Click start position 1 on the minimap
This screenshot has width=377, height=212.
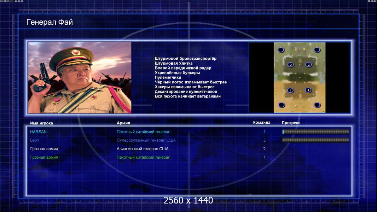[x=290, y=90]
